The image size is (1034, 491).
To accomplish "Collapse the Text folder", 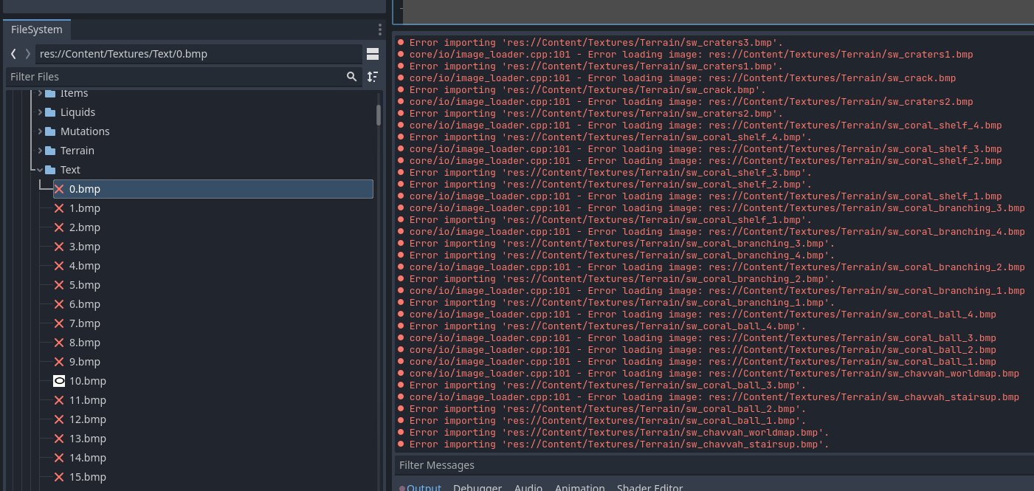I will pos(40,170).
